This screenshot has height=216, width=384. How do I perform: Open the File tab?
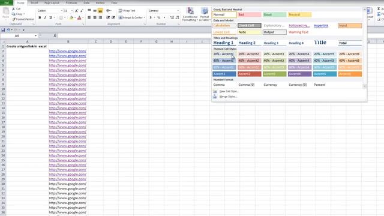click(7, 2)
